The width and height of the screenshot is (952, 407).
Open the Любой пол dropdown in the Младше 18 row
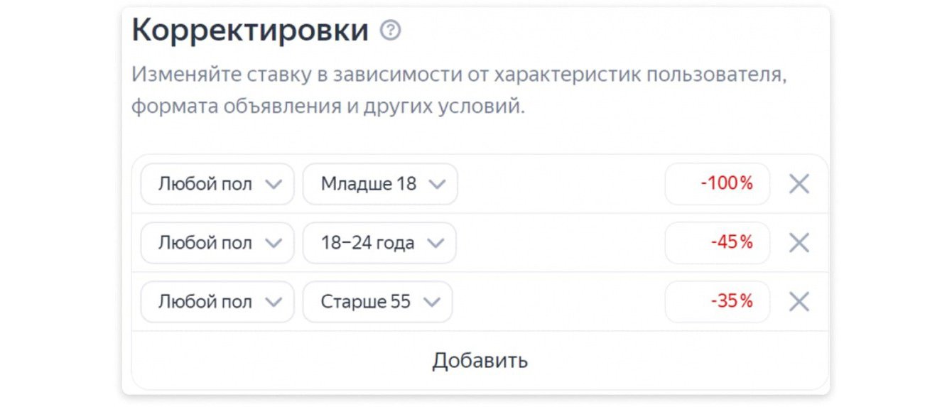pyautogui.click(x=217, y=184)
